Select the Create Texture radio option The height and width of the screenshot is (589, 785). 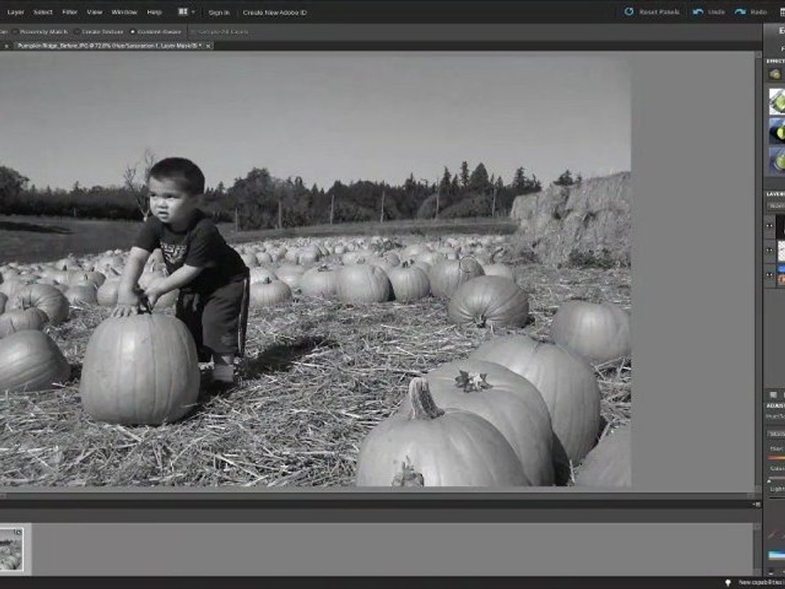pos(98,32)
